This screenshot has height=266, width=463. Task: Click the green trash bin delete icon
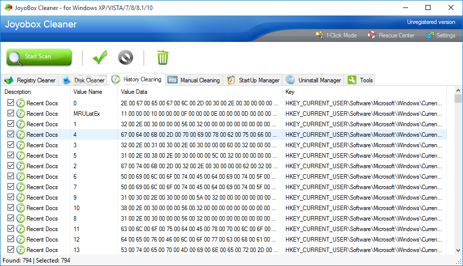162,57
